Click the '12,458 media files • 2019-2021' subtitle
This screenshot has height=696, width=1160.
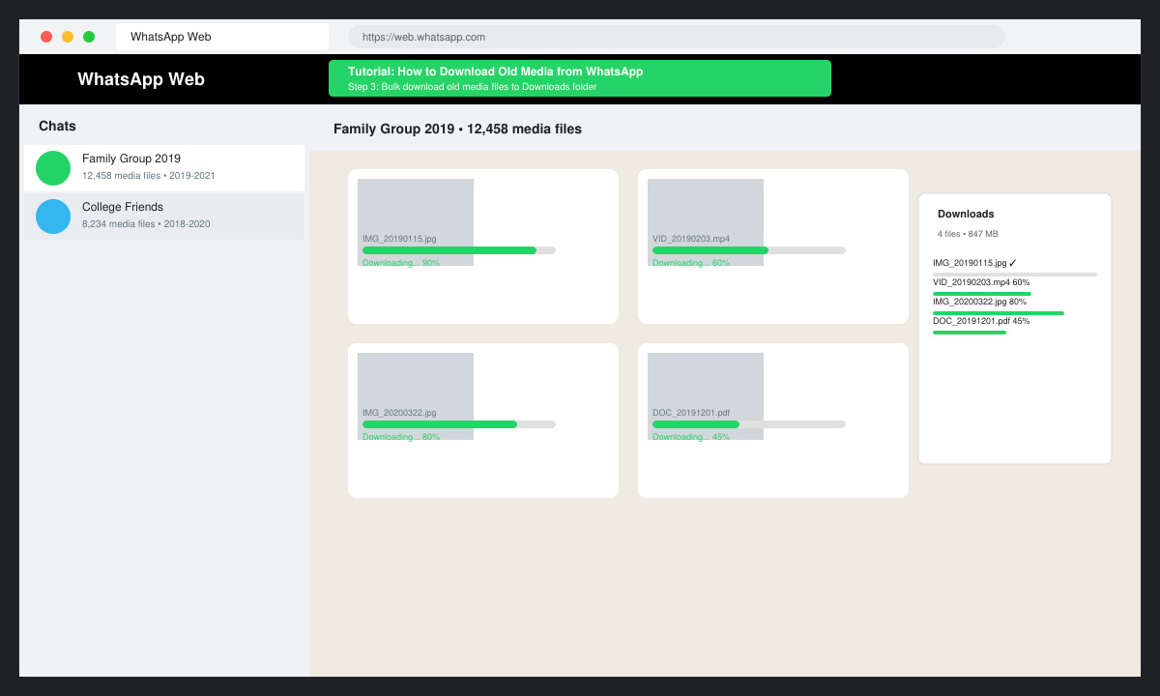(x=149, y=175)
